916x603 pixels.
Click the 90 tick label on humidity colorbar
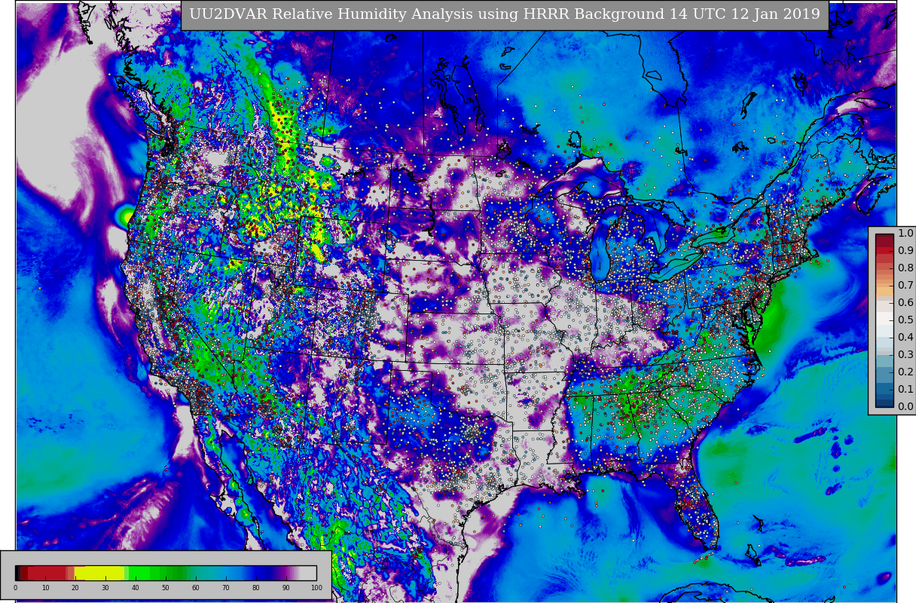(x=286, y=588)
